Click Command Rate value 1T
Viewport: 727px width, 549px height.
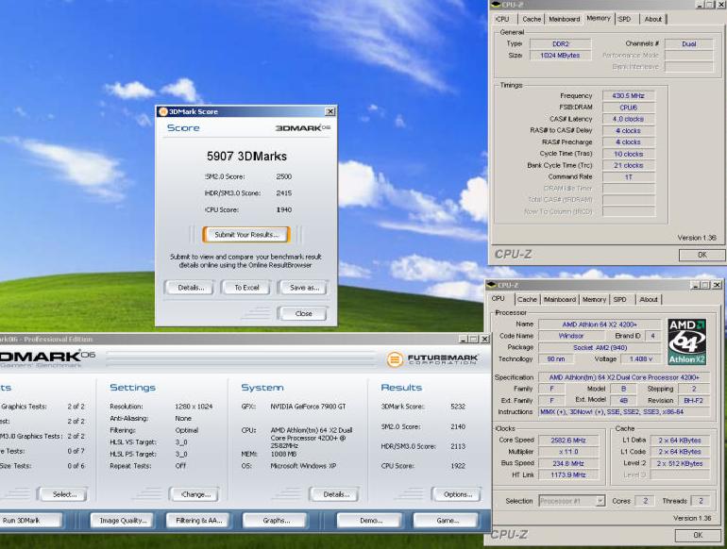coord(628,177)
